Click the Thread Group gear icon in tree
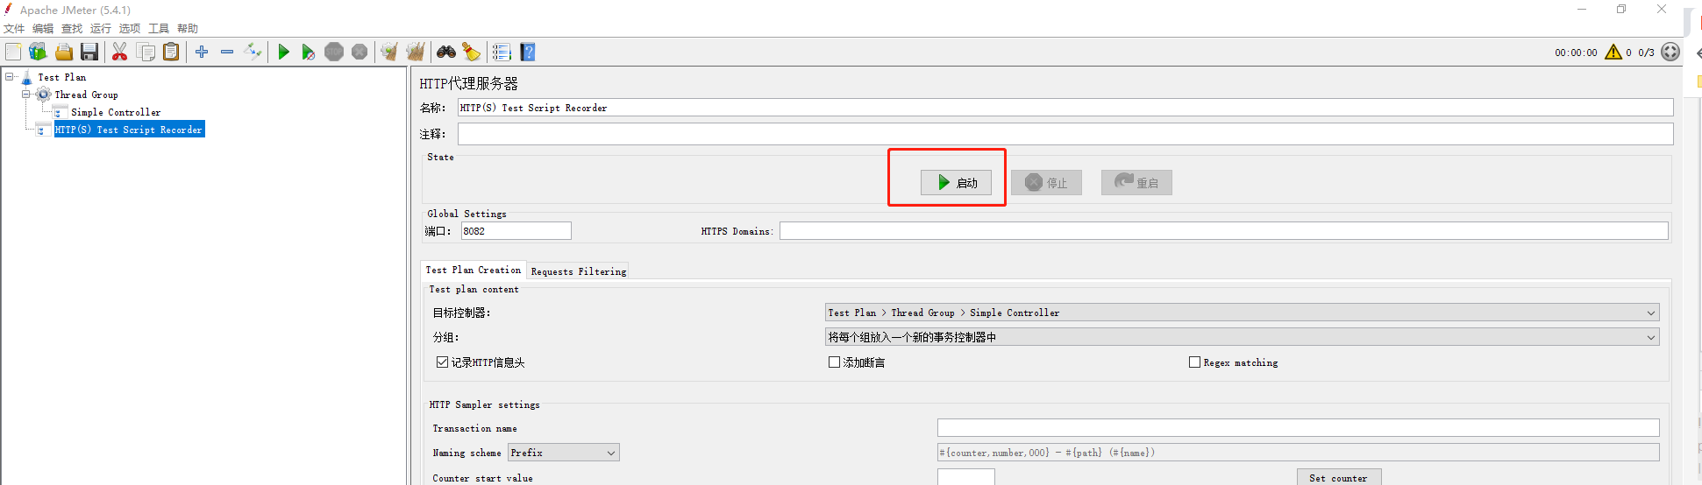 [x=43, y=95]
